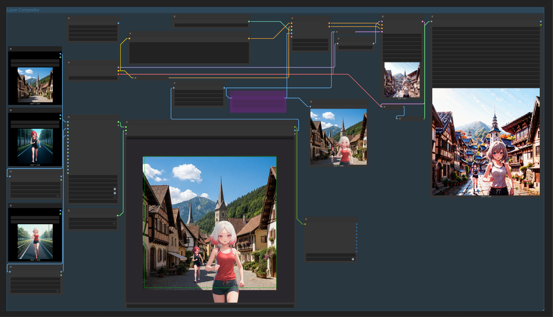
Task: Click the small 512 preview image
Action: point(402,80)
